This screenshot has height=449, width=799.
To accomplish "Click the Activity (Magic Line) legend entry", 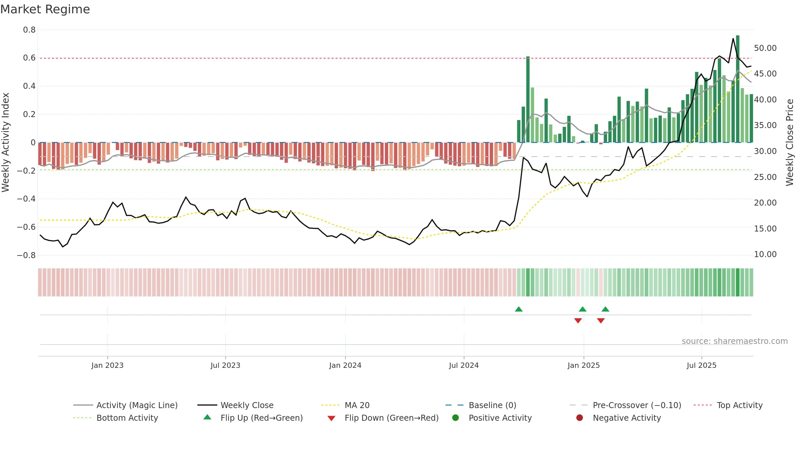I will [126, 405].
